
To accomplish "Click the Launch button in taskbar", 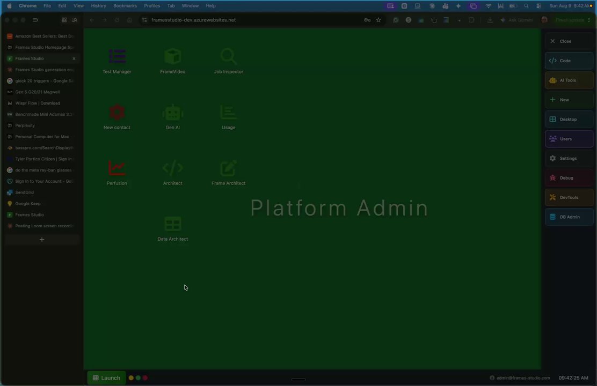I will [x=106, y=377].
